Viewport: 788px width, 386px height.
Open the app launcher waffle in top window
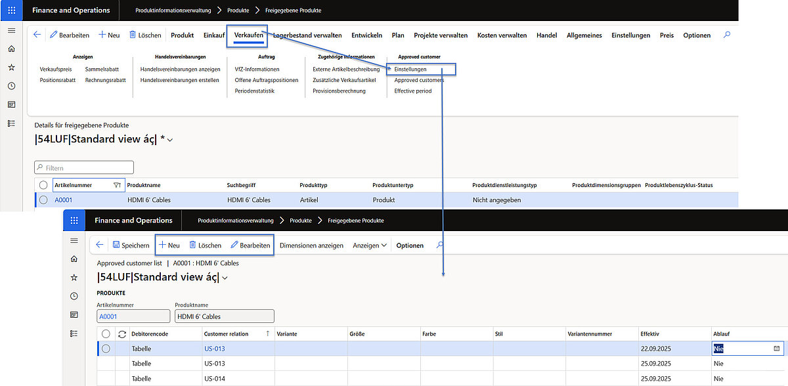point(11,11)
